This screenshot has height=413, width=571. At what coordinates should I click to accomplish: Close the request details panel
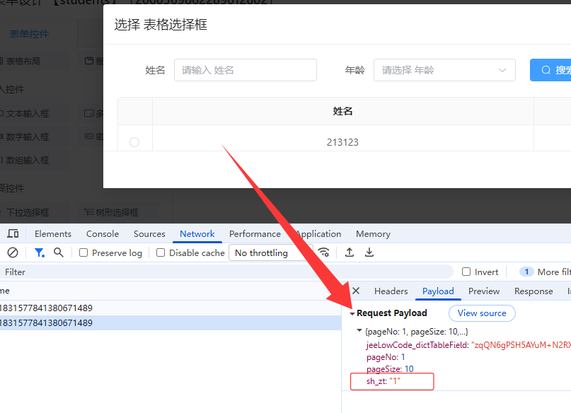tap(356, 291)
